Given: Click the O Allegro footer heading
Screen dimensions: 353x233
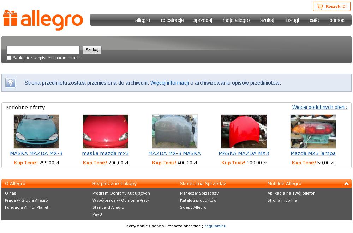Looking at the screenshot, I should [x=15, y=184].
